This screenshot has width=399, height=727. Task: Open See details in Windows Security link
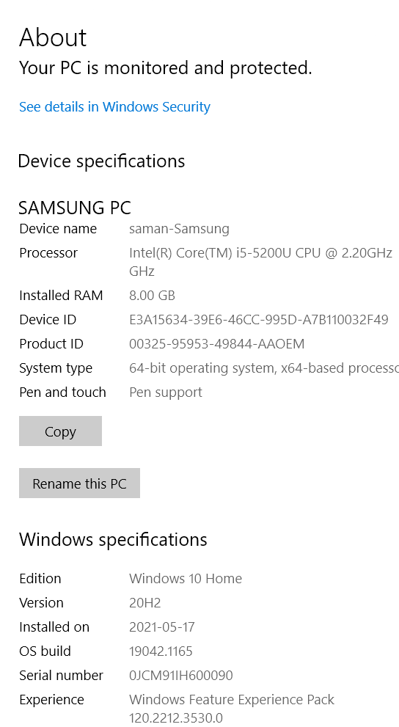pyautogui.click(x=114, y=106)
